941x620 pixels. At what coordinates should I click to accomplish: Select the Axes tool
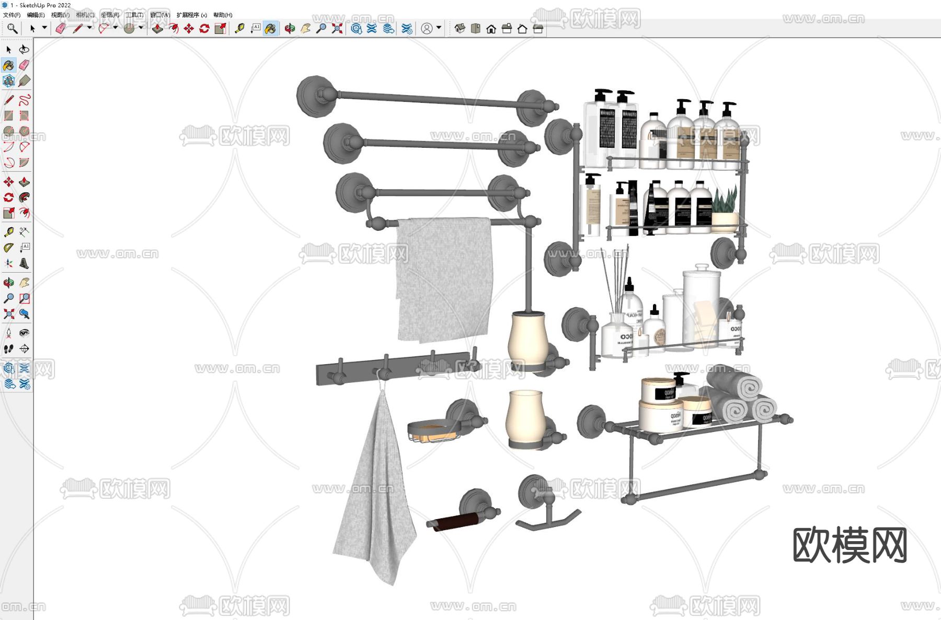[x=8, y=263]
